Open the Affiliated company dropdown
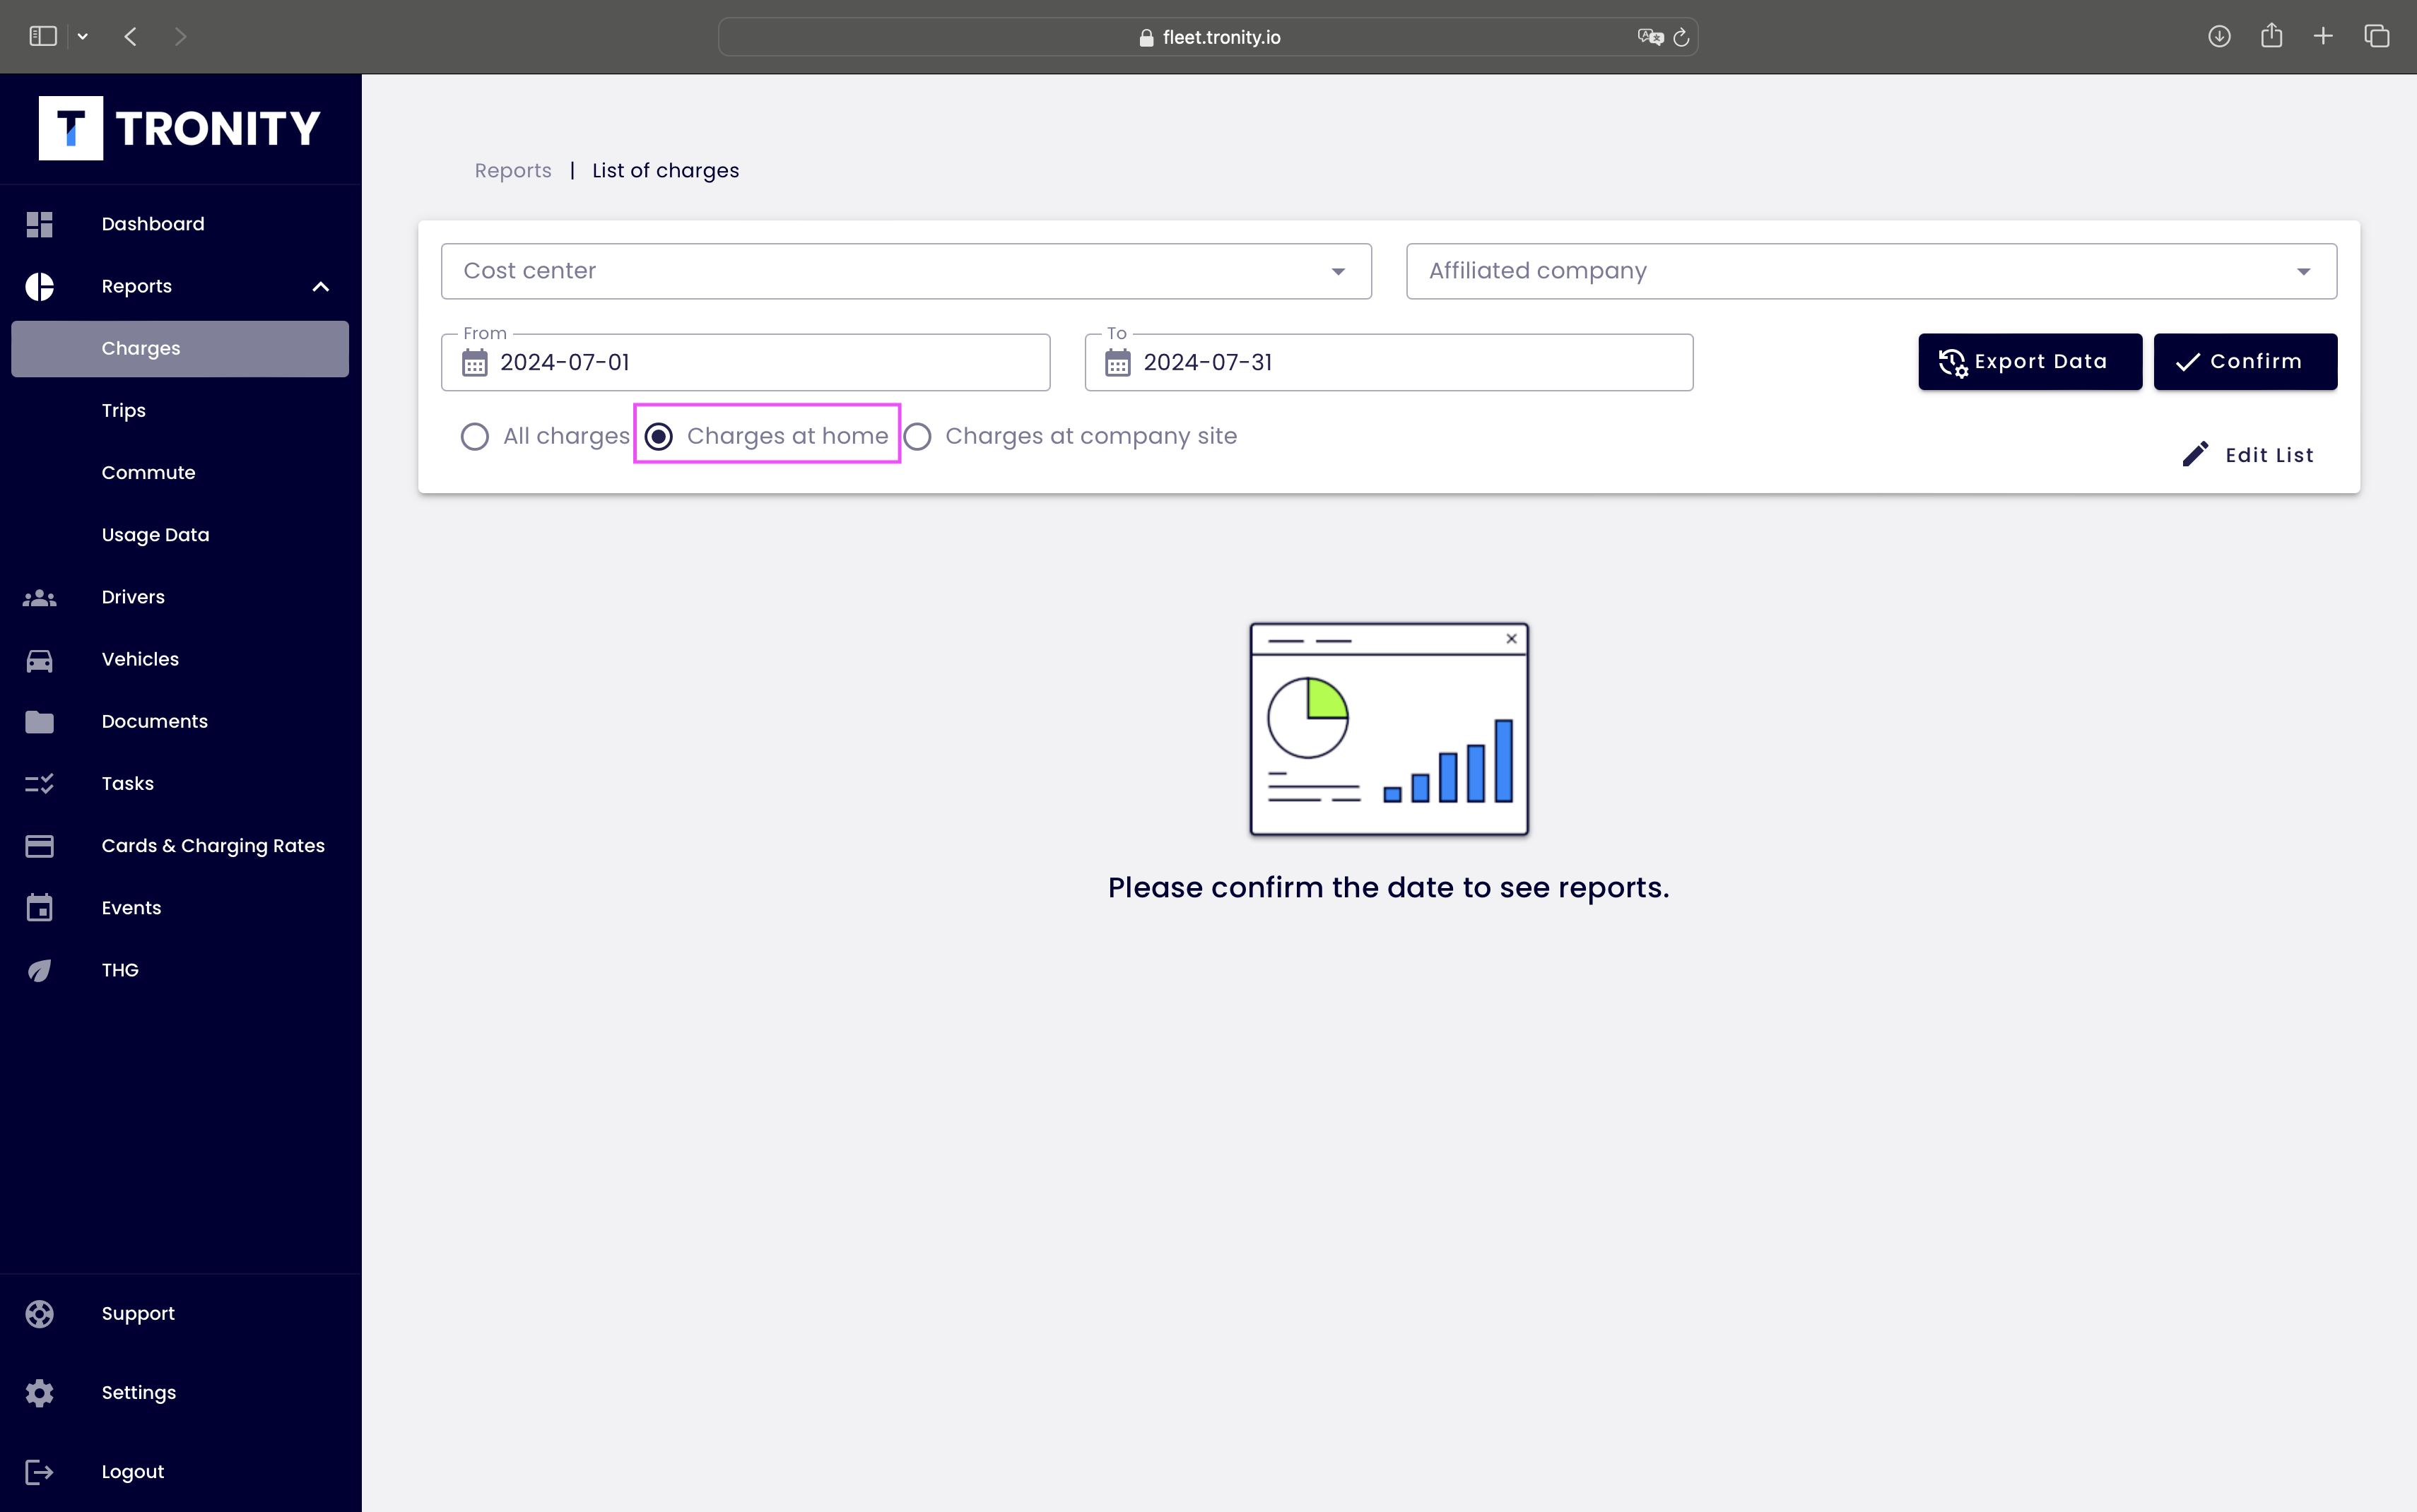This screenshot has width=2417, height=1512. tap(1871, 271)
